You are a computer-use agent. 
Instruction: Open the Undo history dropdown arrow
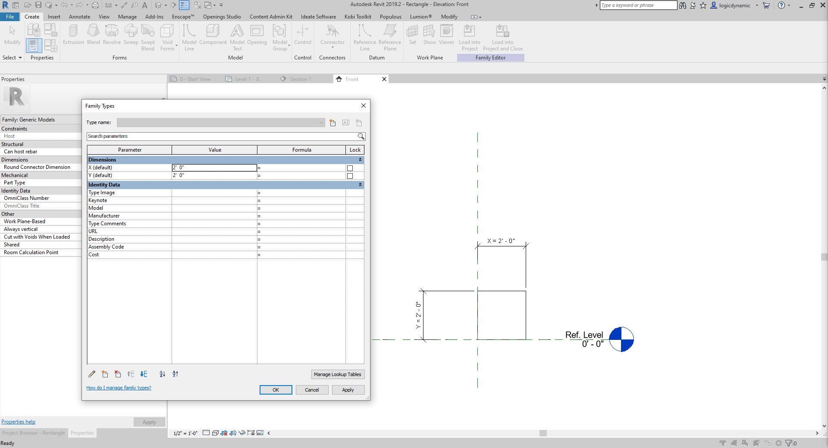coord(71,5)
